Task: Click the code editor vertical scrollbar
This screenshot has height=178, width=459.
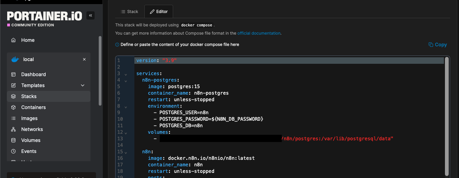Action: click(447, 117)
